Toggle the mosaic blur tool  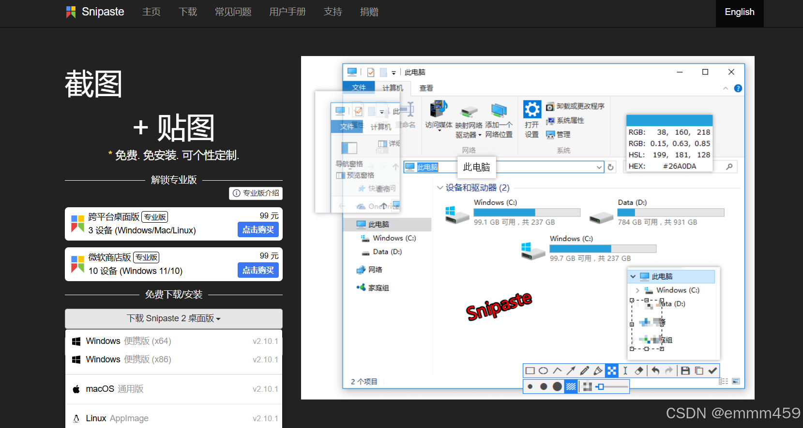click(x=612, y=371)
